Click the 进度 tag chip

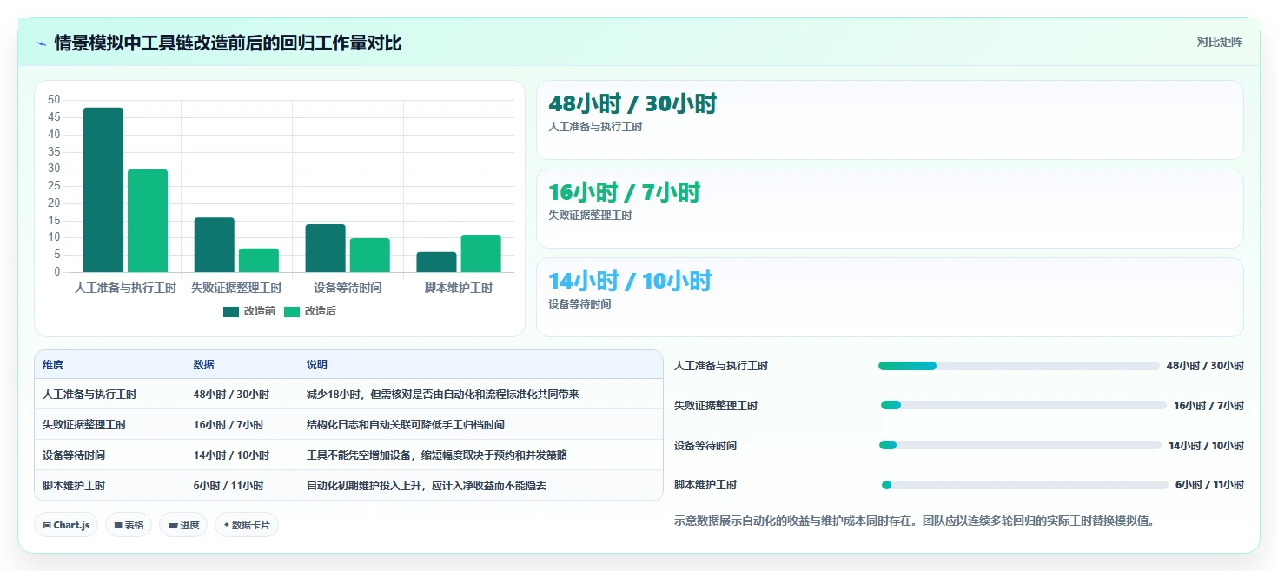[183, 525]
